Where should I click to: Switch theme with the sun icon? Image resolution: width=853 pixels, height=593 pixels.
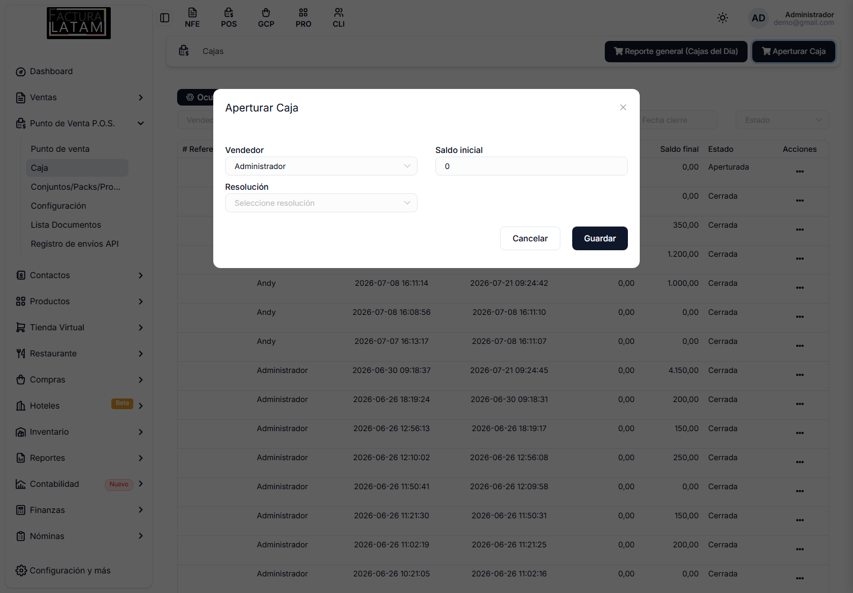point(723,18)
